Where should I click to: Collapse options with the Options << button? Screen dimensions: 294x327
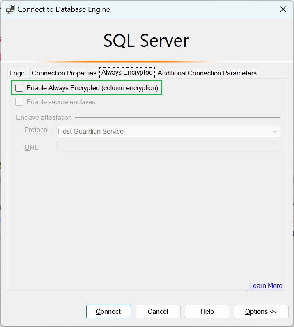click(x=261, y=311)
